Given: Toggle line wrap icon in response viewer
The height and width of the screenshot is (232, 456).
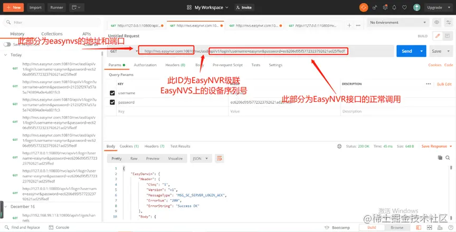Looking at the screenshot, I should tap(219, 158).
